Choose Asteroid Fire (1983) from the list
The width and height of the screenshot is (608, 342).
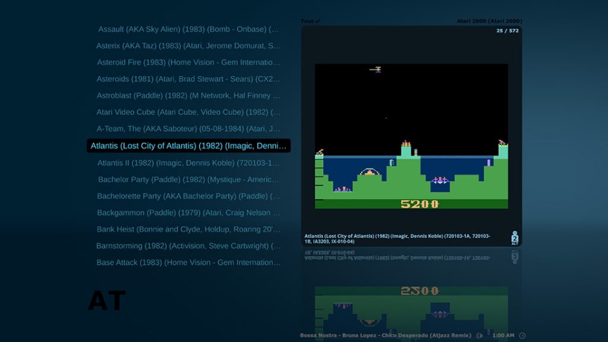coord(188,62)
